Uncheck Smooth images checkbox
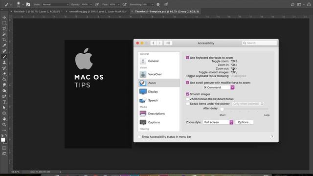Viewport: 313px width, 176px height. tap(187, 94)
